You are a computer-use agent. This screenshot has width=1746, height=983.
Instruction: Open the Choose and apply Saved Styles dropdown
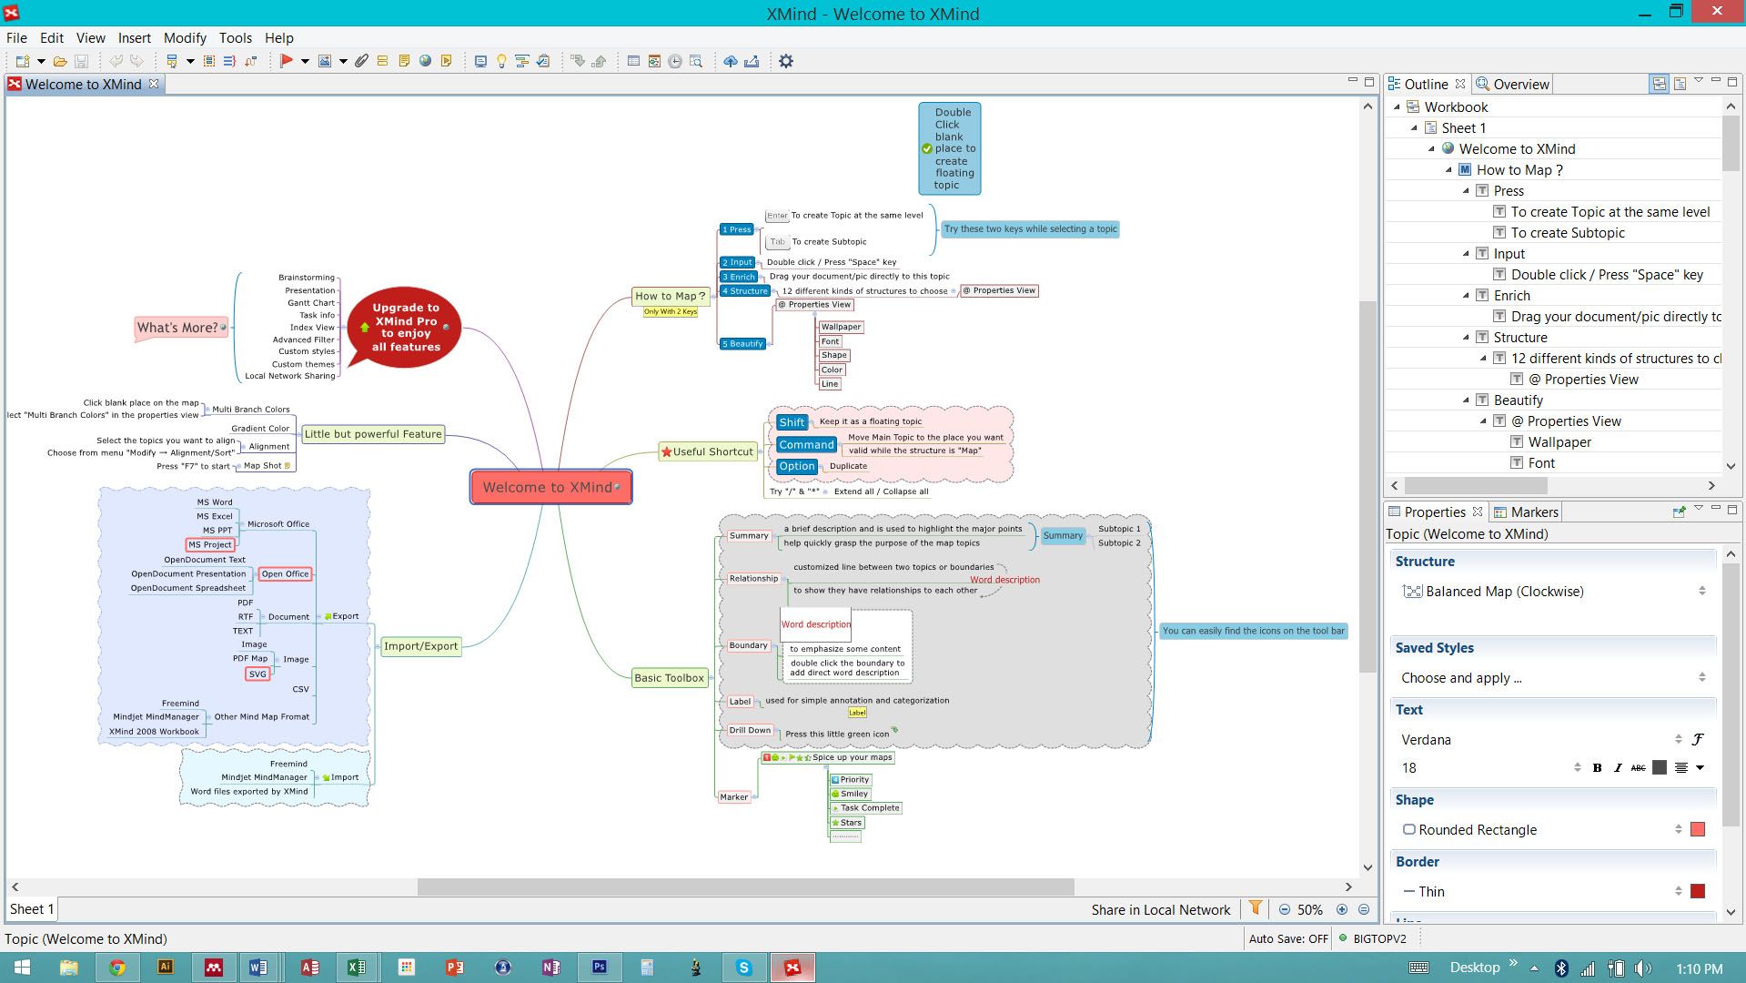[1702, 677]
